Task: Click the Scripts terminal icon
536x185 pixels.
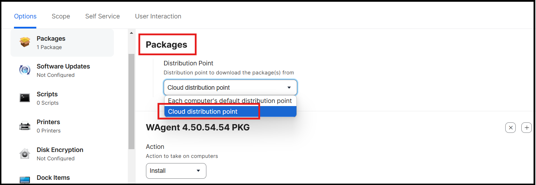Action: tap(25, 98)
